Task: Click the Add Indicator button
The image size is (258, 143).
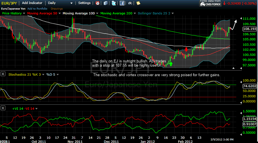Action: [32, 3]
